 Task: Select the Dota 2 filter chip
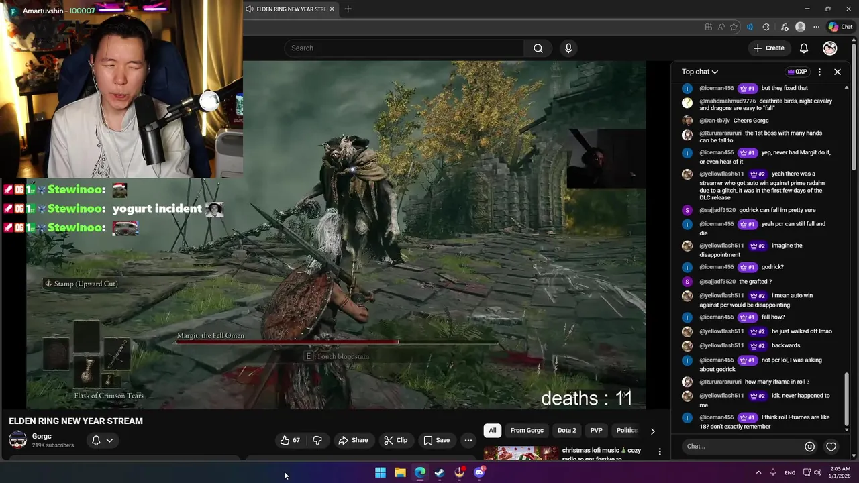pos(566,431)
